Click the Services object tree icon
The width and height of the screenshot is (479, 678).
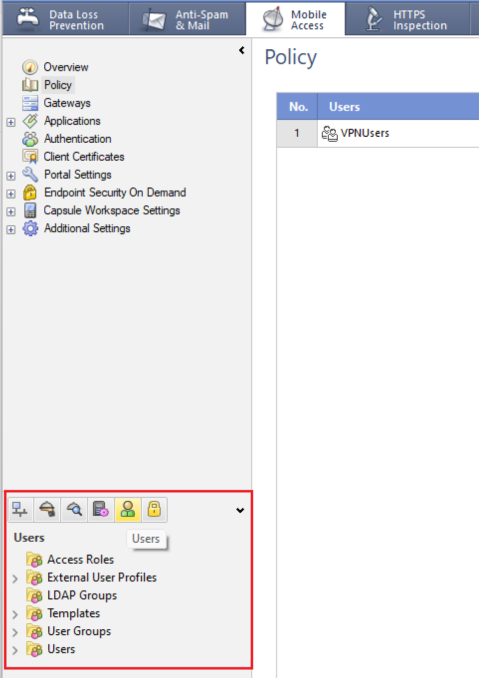(47, 509)
